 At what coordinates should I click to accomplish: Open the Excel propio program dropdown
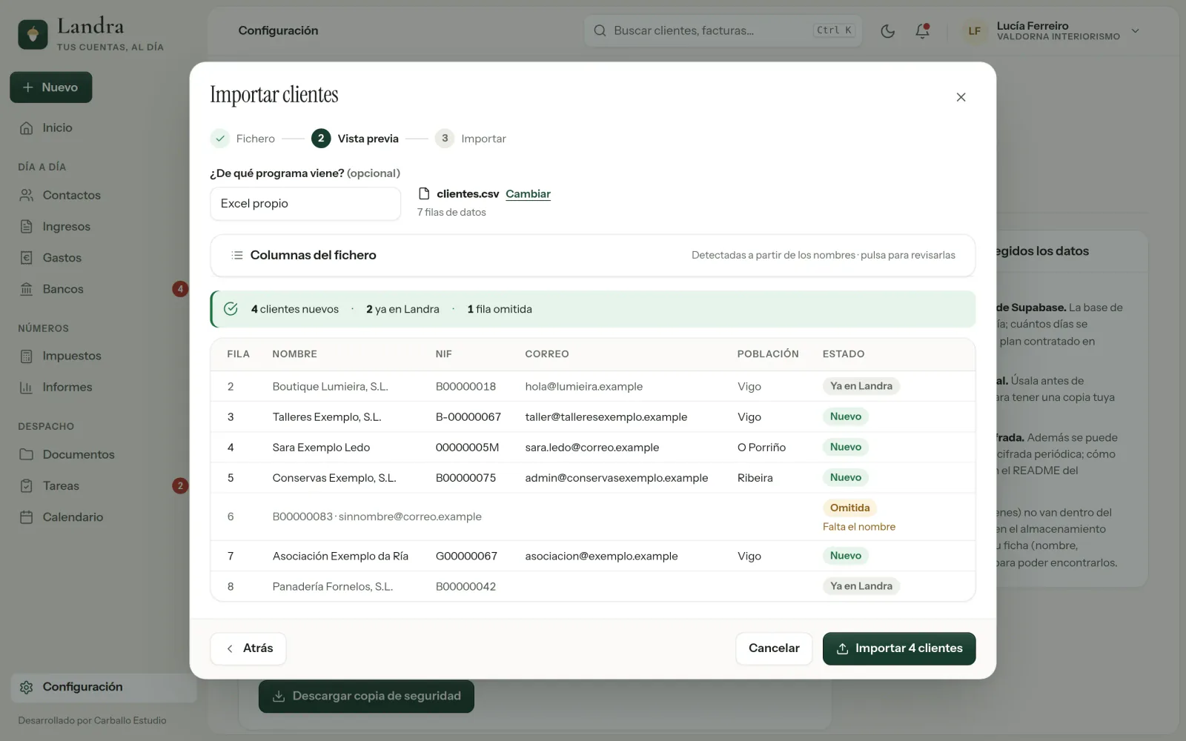(305, 204)
